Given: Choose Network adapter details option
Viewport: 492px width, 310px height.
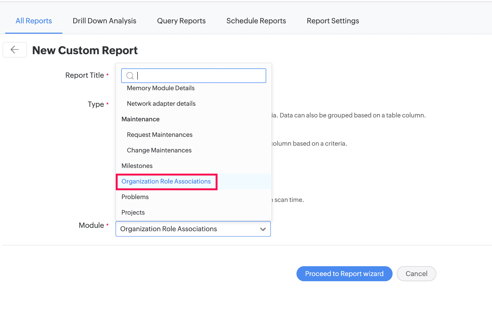Looking at the screenshot, I should click(x=161, y=103).
